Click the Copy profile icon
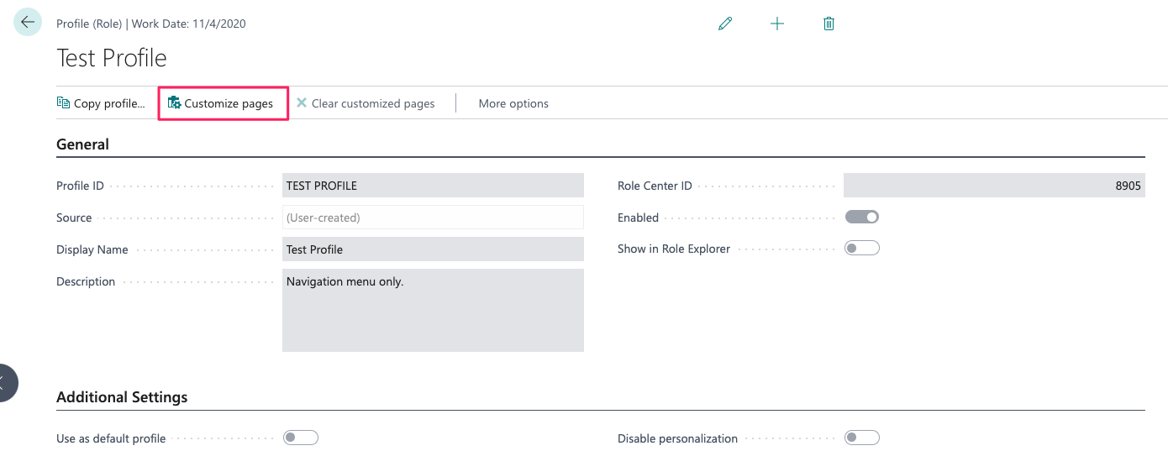Image resolution: width=1168 pixels, height=451 pixels. coord(63,103)
